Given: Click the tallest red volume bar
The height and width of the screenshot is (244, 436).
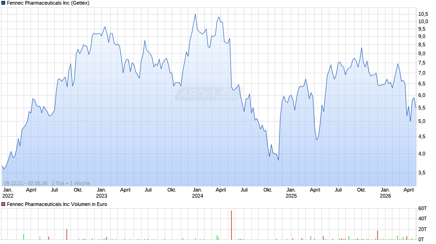Looking at the screenshot, I should pos(231,225).
